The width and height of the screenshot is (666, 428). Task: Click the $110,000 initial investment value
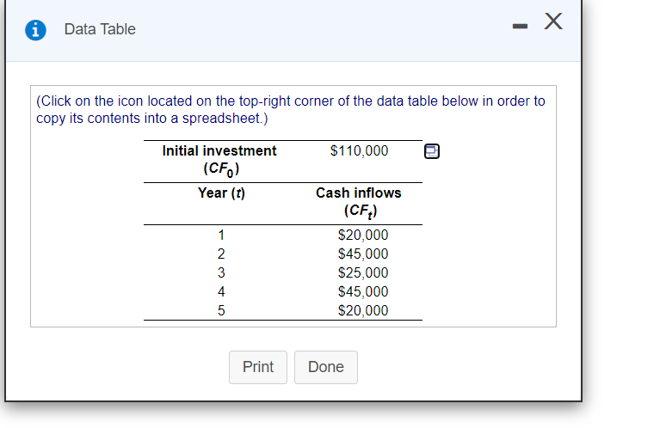tap(359, 151)
